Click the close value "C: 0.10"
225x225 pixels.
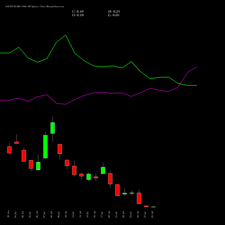pos(78,12)
